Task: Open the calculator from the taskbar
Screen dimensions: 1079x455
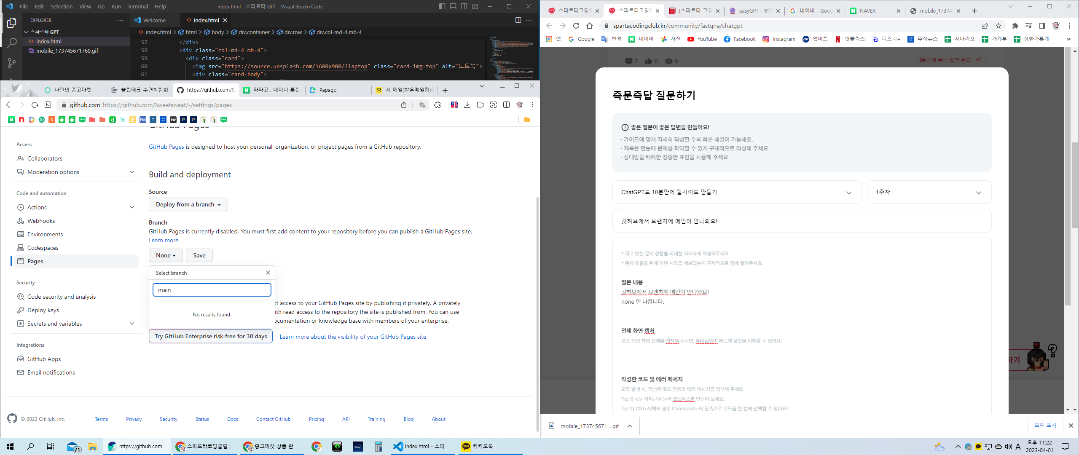Action: point(378,447)
